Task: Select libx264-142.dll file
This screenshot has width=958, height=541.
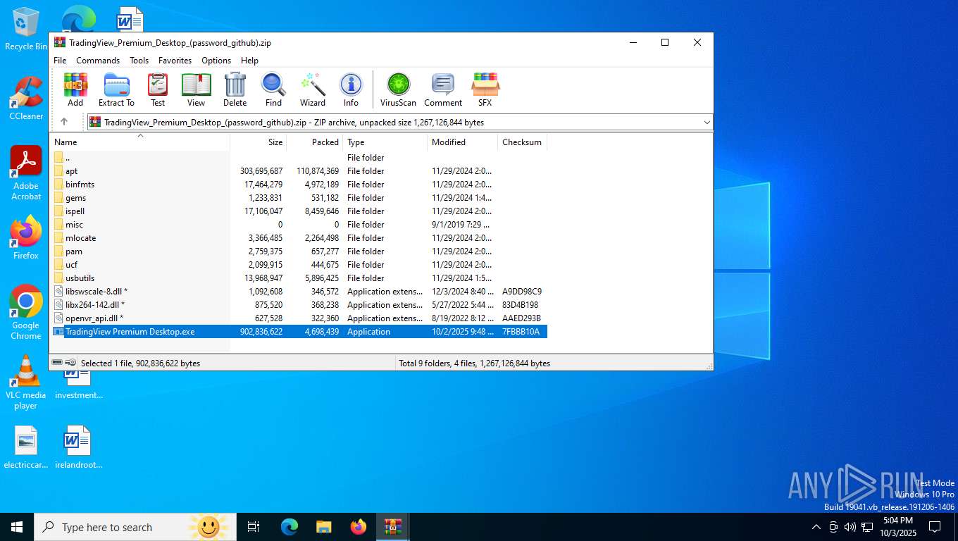Action: (x=299, y=305)
